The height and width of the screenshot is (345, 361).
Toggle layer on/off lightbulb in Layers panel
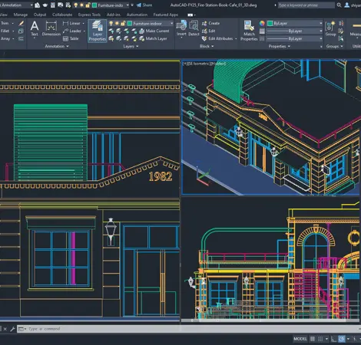111,24
